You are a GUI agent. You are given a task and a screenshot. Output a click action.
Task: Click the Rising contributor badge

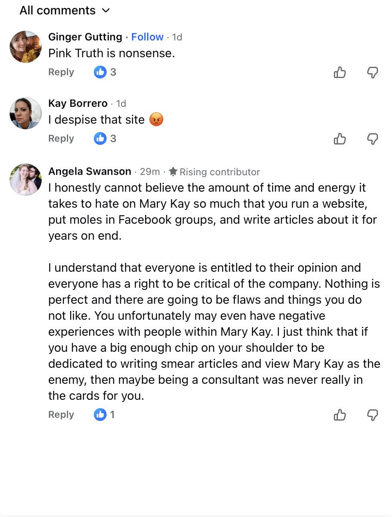pos(214,172)
